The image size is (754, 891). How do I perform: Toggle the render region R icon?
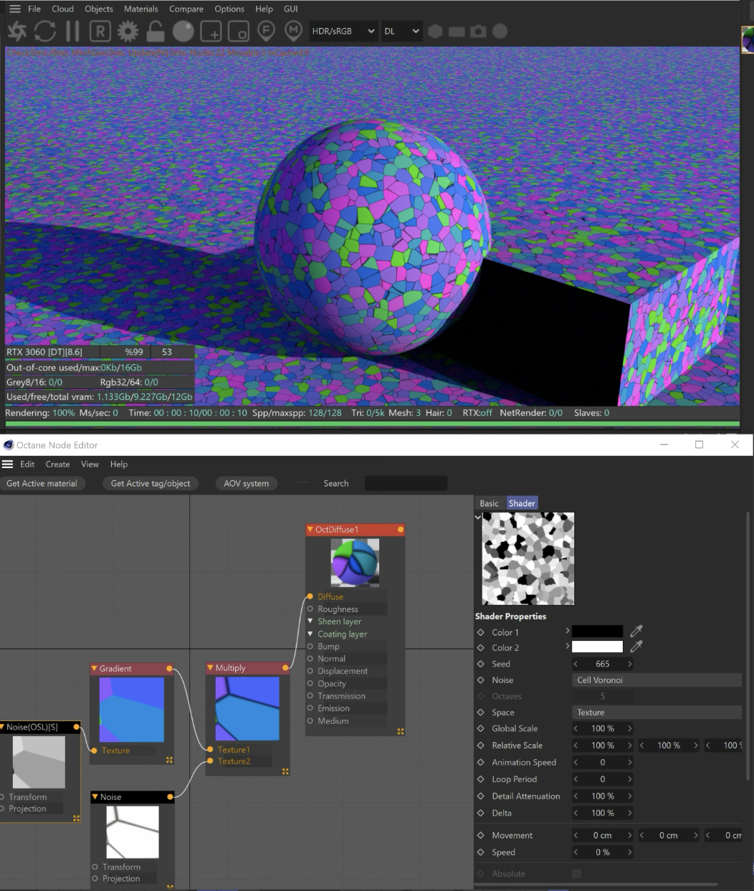point(100,32)
